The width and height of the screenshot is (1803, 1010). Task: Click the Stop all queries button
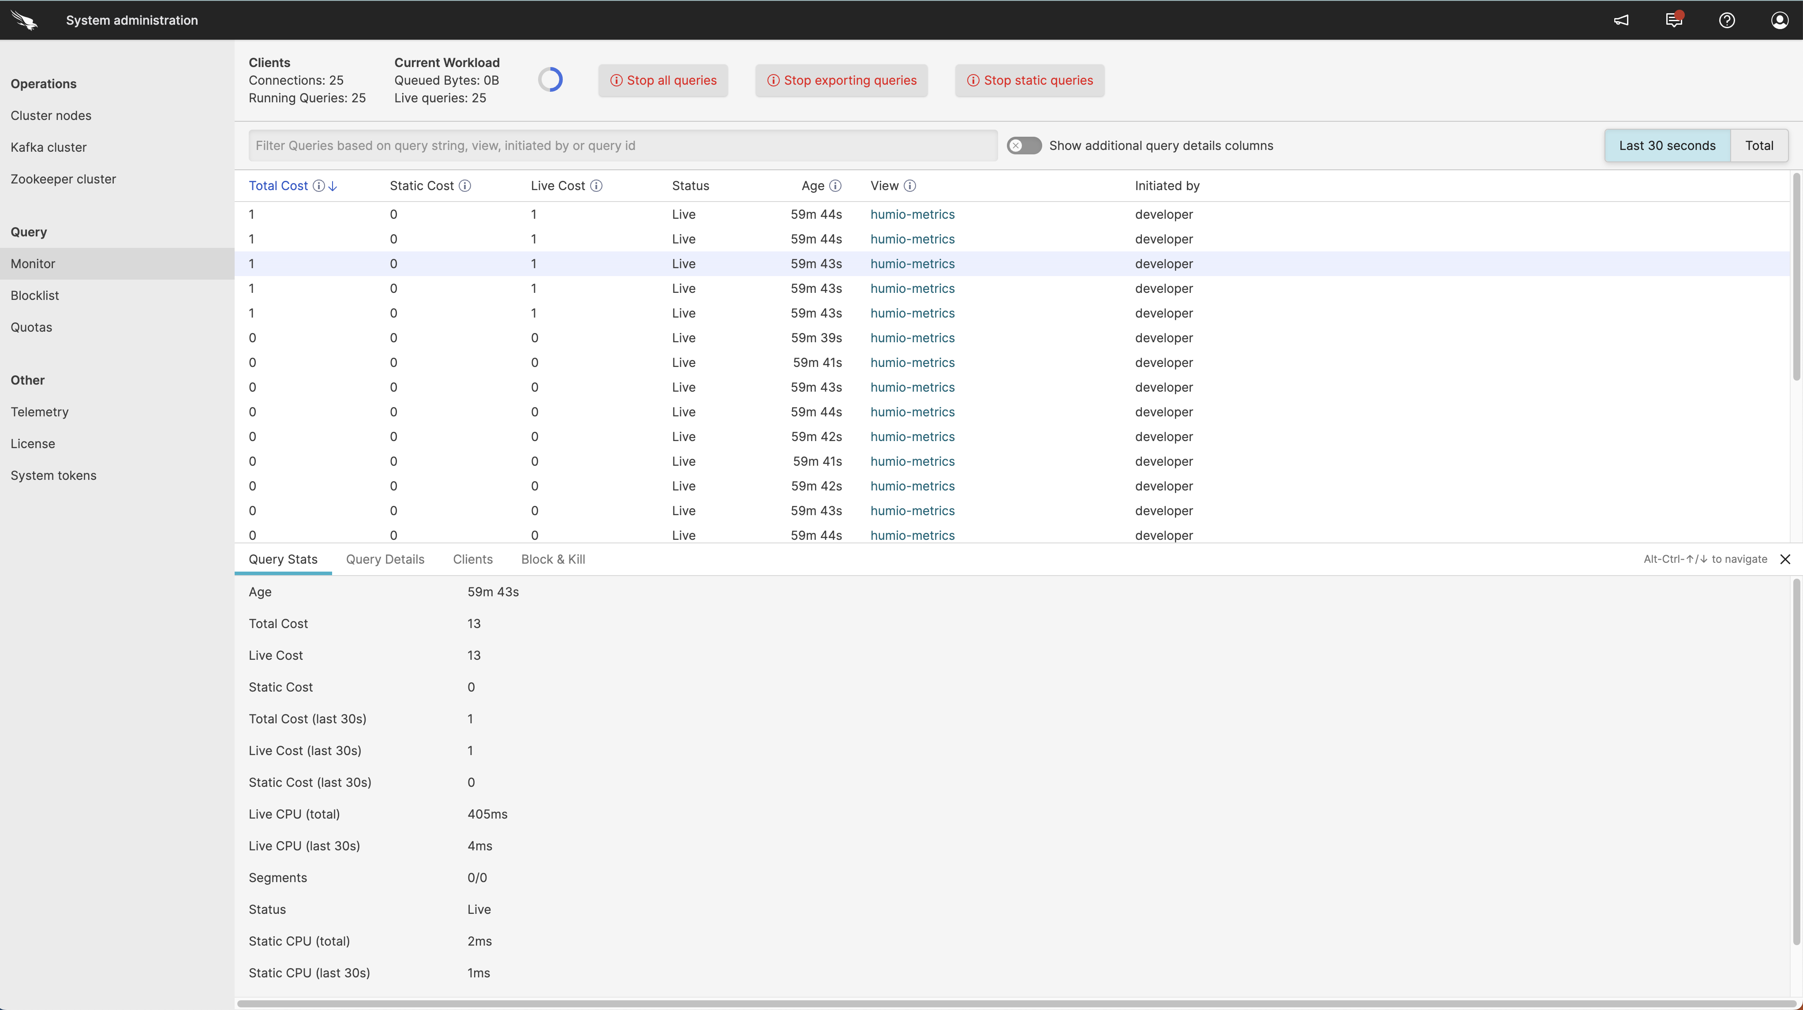tap(663, 81)
